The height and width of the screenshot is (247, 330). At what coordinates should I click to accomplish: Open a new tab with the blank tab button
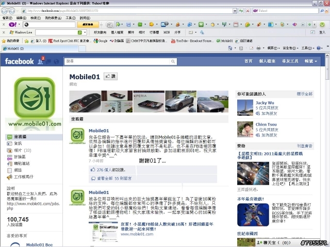click(82, 48)
